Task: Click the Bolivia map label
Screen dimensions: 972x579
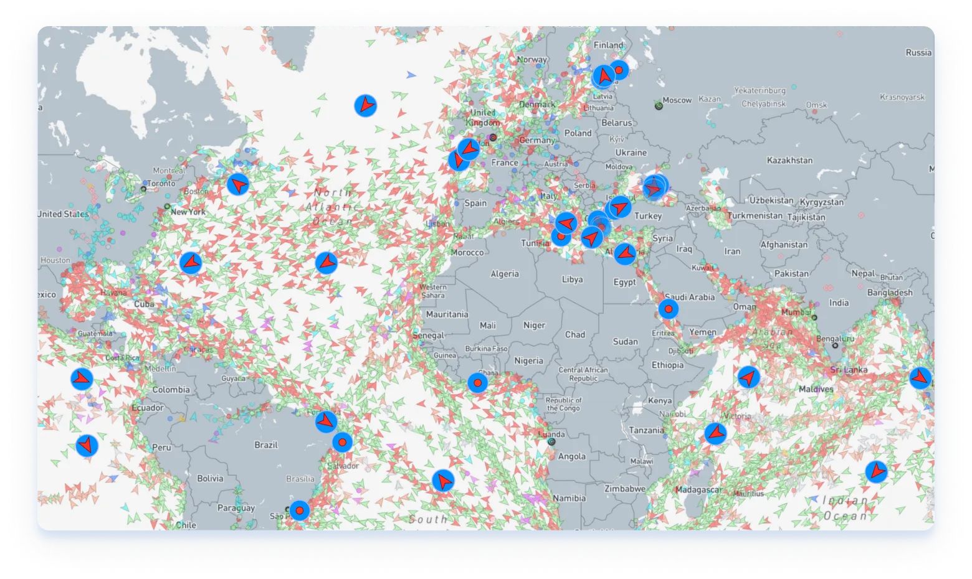Action: tap(210, 479)
